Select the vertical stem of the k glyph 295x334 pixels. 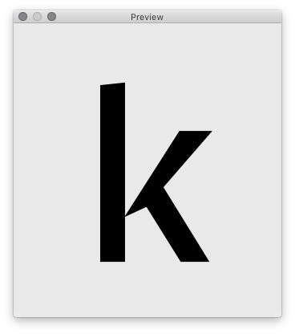coord(112,173)
